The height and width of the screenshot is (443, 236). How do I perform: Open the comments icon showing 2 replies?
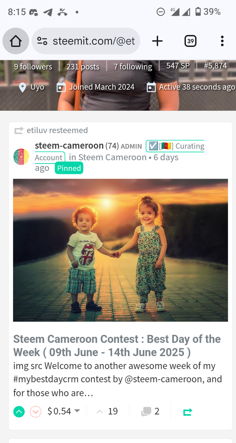coord(150,412)
